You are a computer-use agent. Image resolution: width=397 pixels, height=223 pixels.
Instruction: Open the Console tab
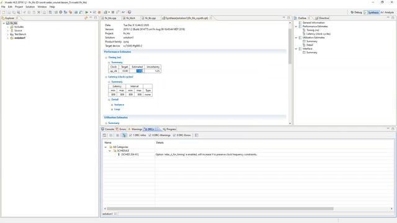[107, 129]
